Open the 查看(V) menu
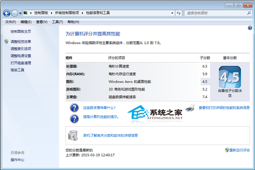This screenshot has width=255, height=170. coord(42,22)
